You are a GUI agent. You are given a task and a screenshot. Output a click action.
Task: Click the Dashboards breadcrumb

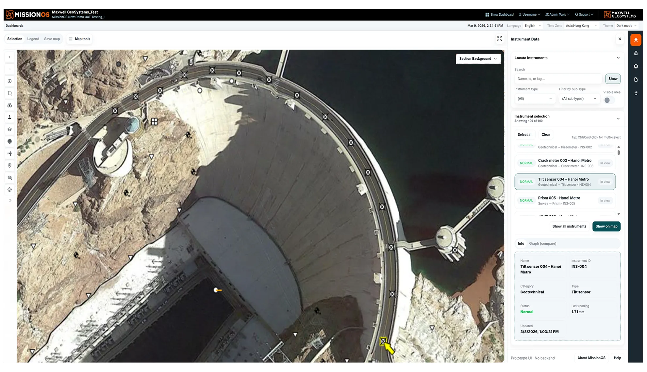[x=14, y=26]
